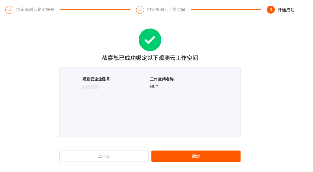Click the step two checkmark circle icon
The image size is (313, 172).
coord(140,10)
